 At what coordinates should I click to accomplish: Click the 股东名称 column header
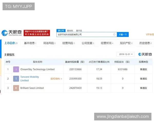point(38,62)
